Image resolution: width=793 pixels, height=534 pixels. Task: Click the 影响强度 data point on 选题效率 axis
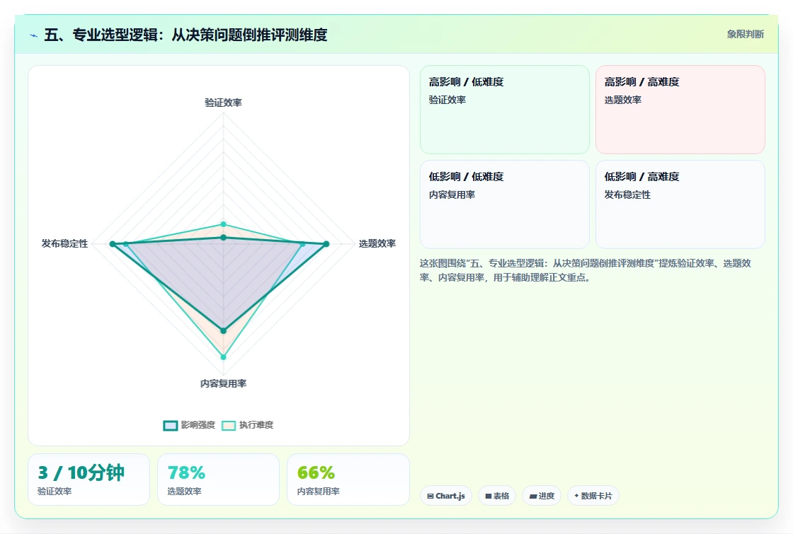tap(326, 244)
